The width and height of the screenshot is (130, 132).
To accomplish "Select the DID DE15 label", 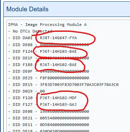I will pos(23,85).
